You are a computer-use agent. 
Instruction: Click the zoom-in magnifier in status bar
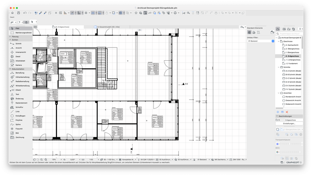[42, 159]
